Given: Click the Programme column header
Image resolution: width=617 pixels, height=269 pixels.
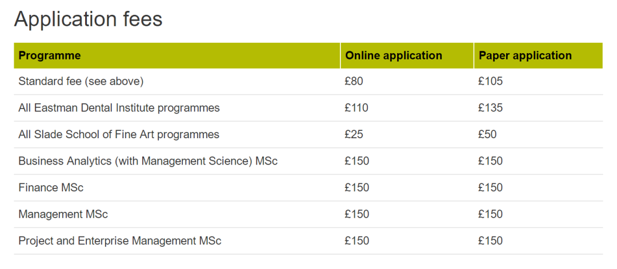Looking at the screenshot, I should (x=50, y=55).
